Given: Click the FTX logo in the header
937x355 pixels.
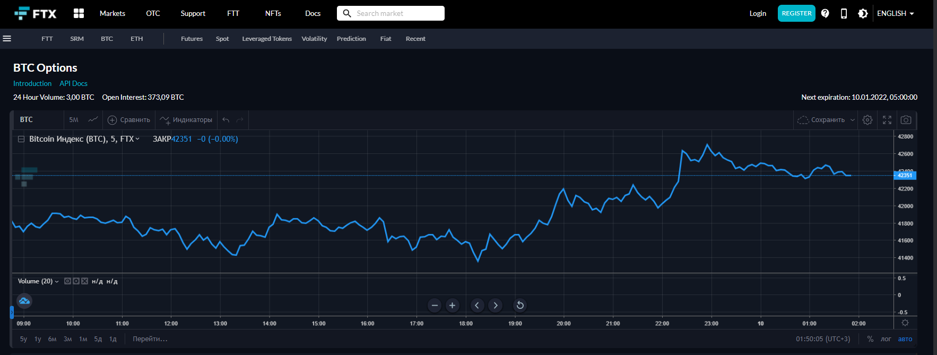Looking at the screenshot, I should [35, 13].
